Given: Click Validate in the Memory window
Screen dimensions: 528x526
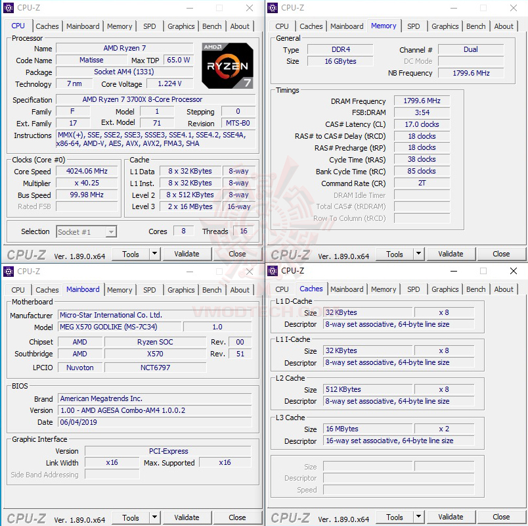Looking at the screenshot, I should click(451, 254).
